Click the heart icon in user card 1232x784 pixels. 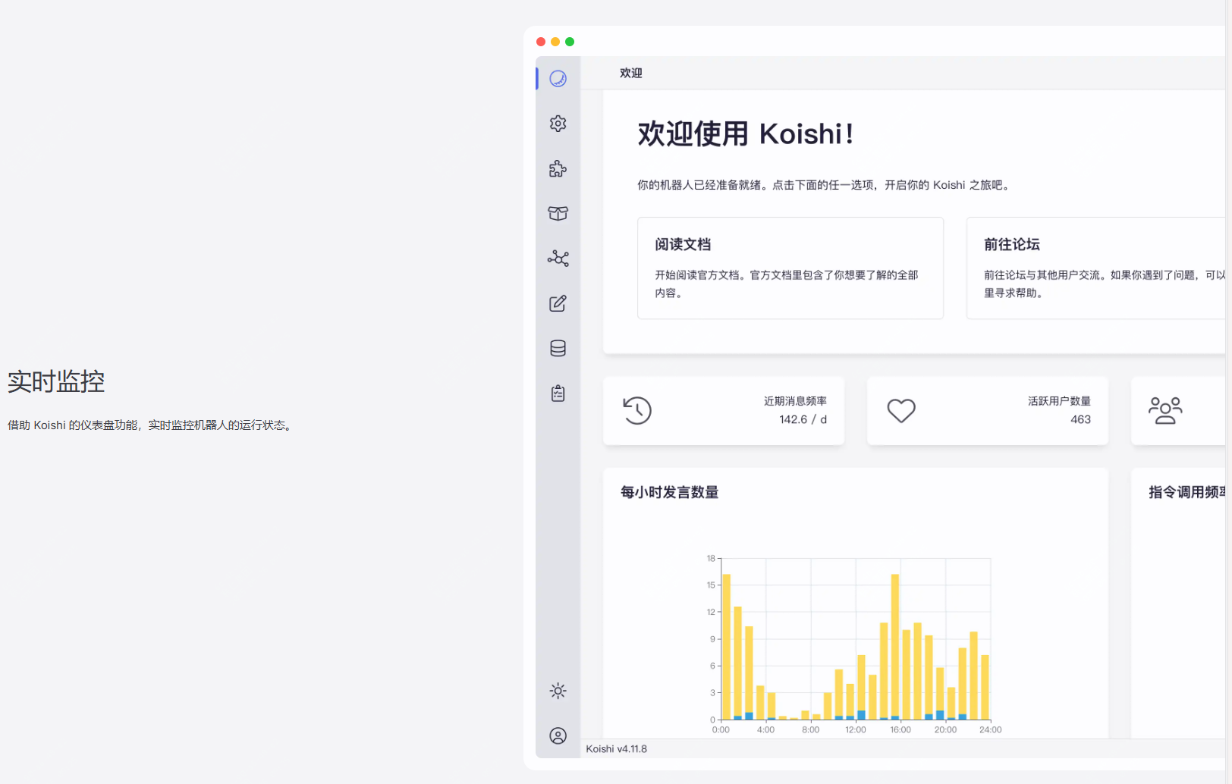[x=901, y=410]
